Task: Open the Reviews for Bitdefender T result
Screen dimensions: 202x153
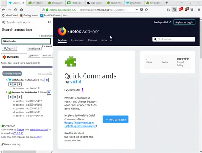Action: click(x=25, y=93)
